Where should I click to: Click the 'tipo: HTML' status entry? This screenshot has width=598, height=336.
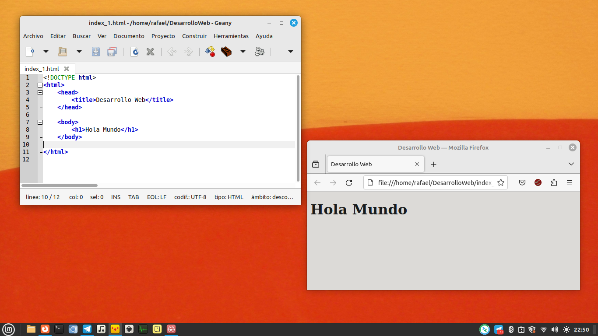click(x=229, y=197)
